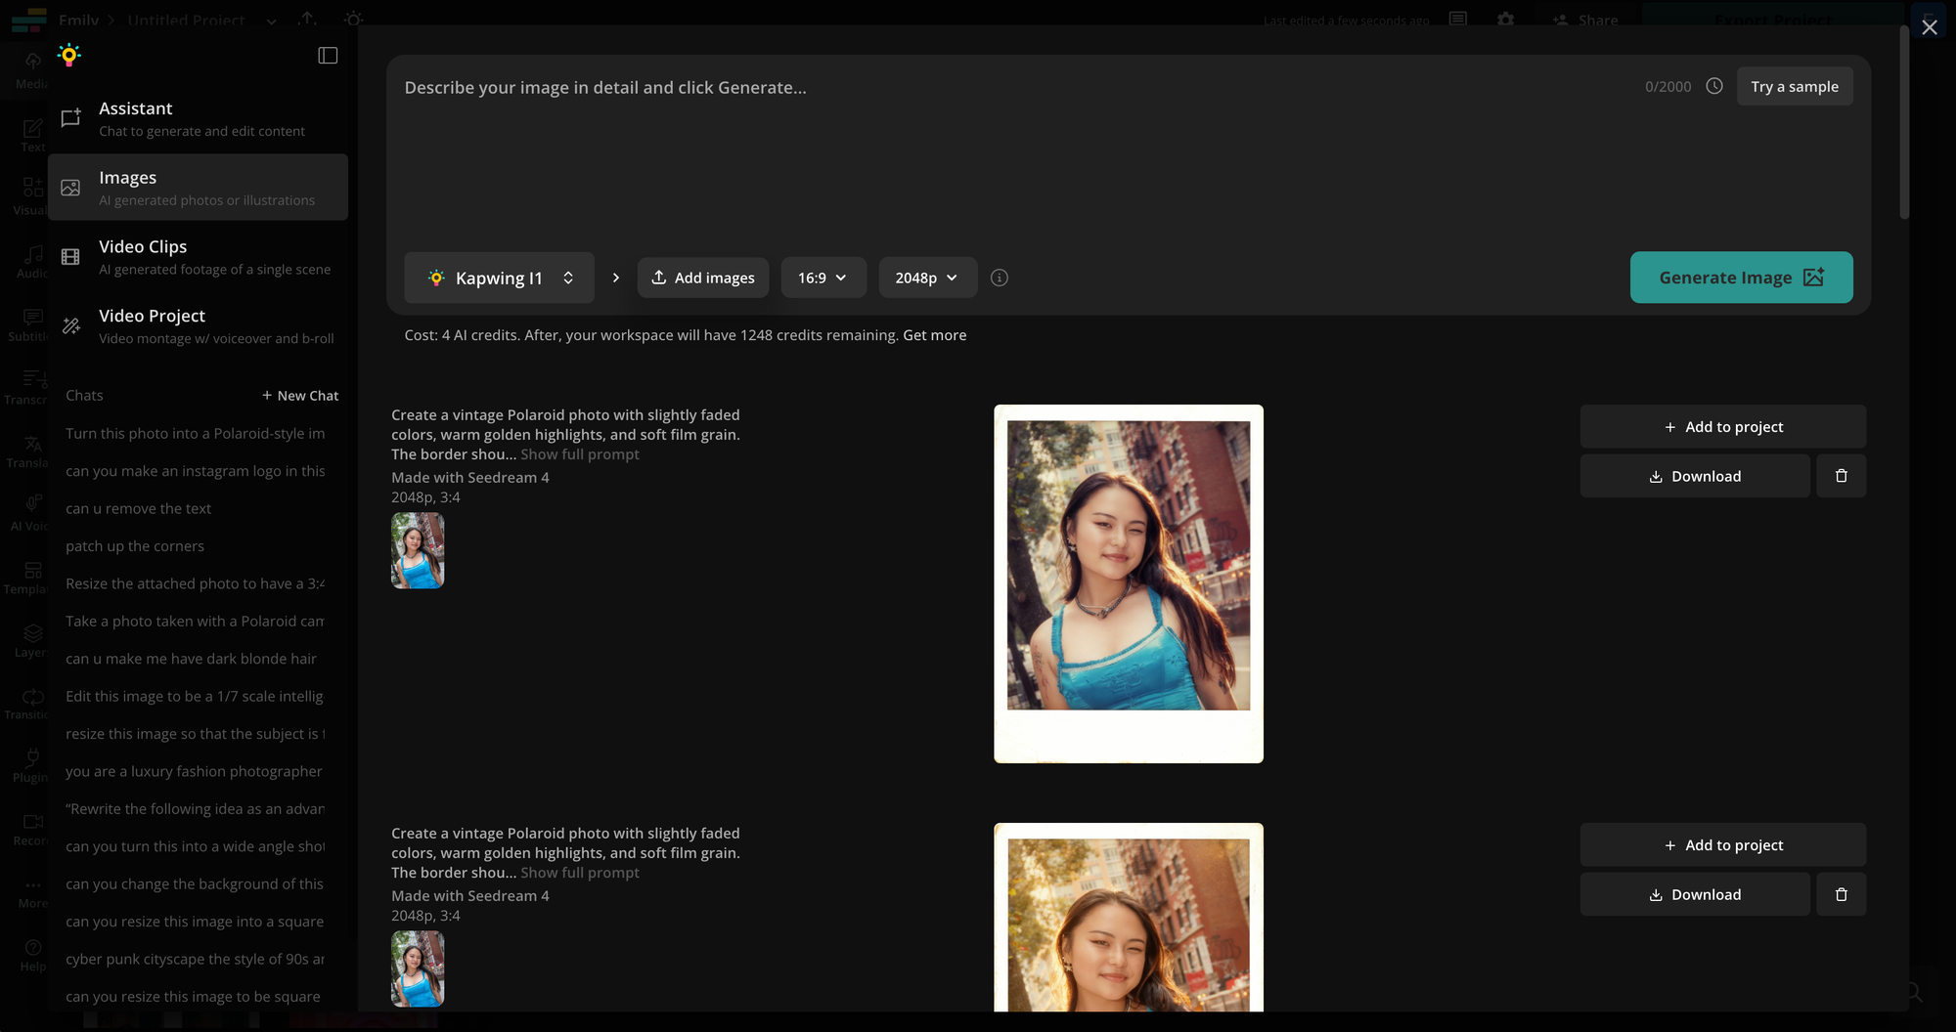Open the Record panel
The height and width of the screenshot is (1032, 1956).
pos(30,828)
